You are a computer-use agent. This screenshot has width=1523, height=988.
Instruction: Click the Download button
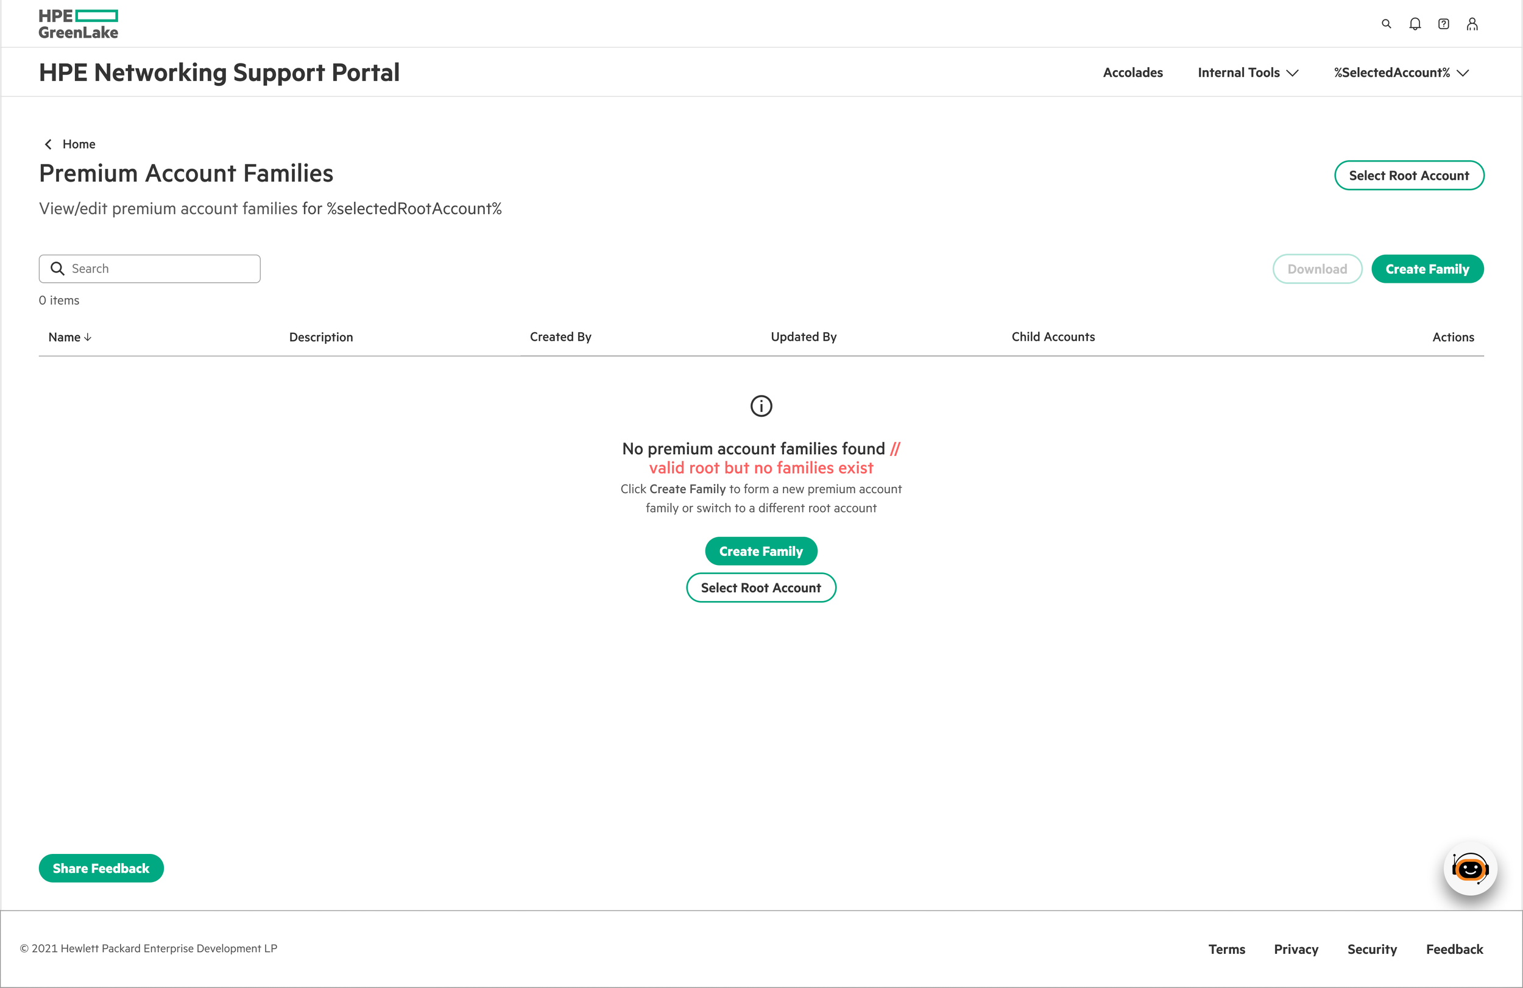click(x=1317, y=269)
